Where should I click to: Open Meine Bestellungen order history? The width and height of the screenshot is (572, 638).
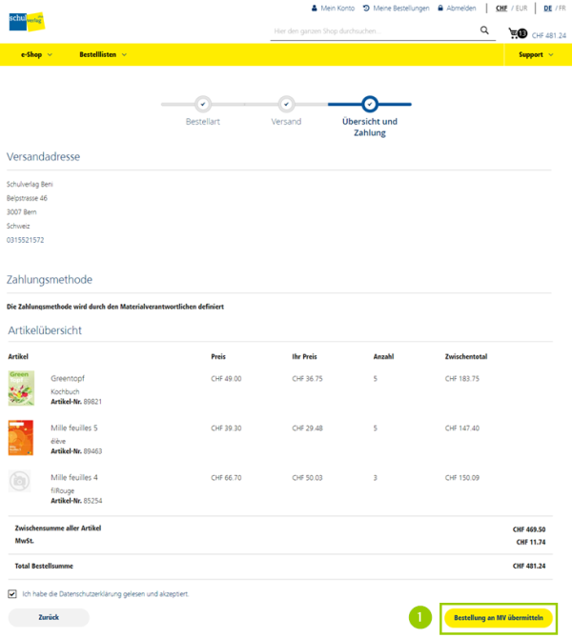coord(395,8)
